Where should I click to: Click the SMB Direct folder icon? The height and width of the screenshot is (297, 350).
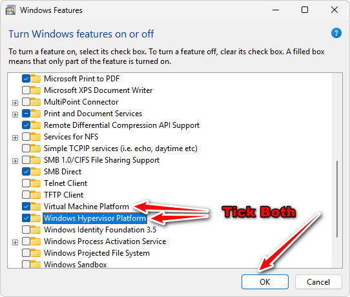coord(36,171)
